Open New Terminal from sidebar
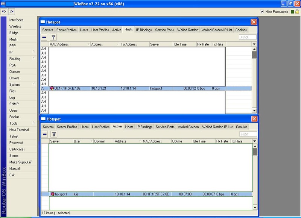The image size is (301, 218). click(19, 130)
